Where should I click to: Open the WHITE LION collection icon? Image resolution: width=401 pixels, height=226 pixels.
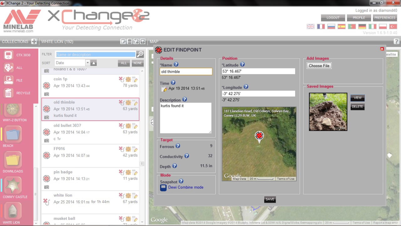(13, 211)
